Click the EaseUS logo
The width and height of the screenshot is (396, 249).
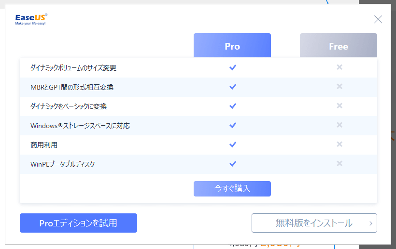[x=31, y=19]
